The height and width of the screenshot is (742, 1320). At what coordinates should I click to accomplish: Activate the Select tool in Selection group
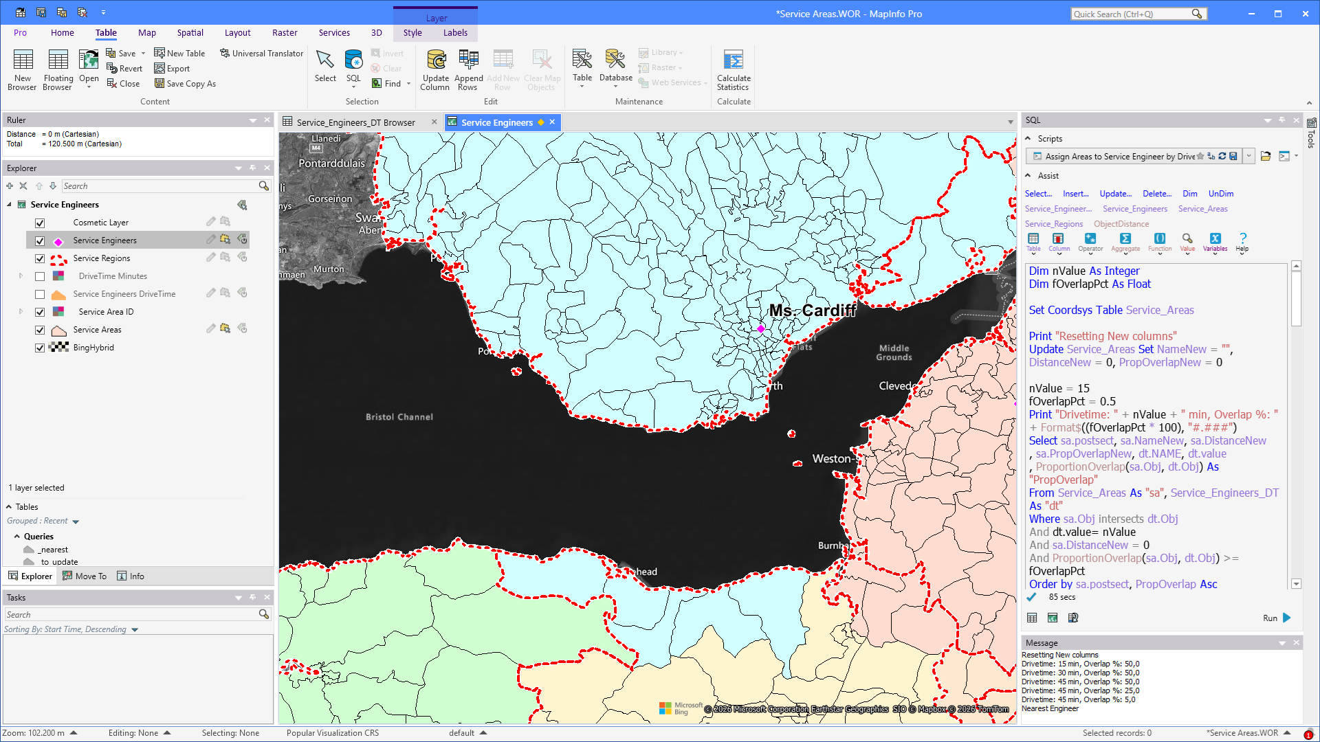pyautogui.click(x=325, y=67)
